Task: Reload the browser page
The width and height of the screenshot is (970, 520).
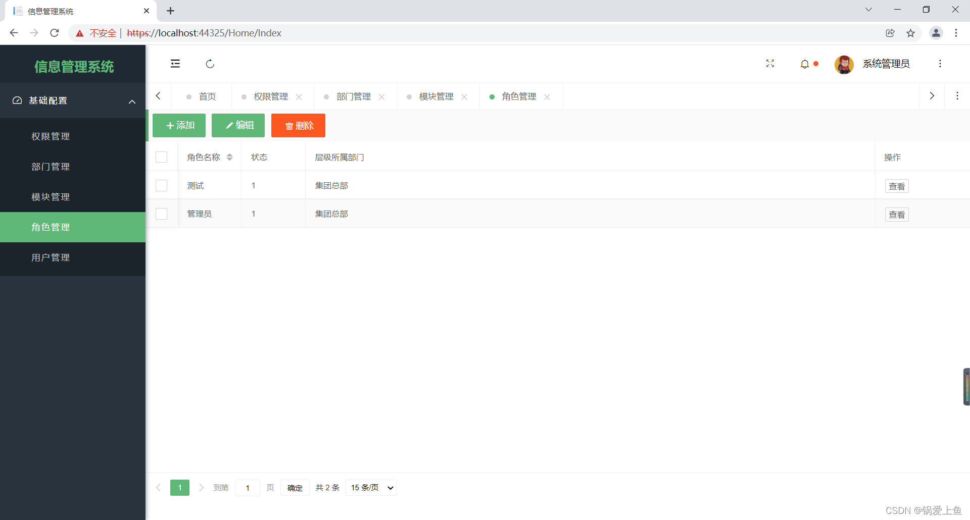Action: pyautogui.click(x=55, y=33)
